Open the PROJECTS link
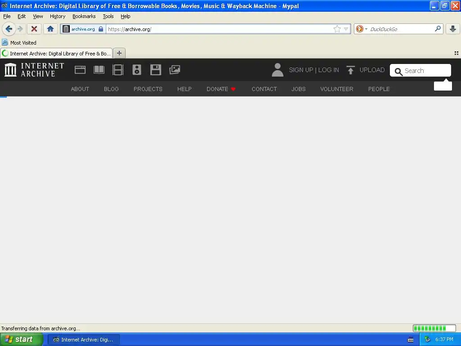Image resolution: width=461 pixels, height=346 pixels. click(x=148, y=89)
